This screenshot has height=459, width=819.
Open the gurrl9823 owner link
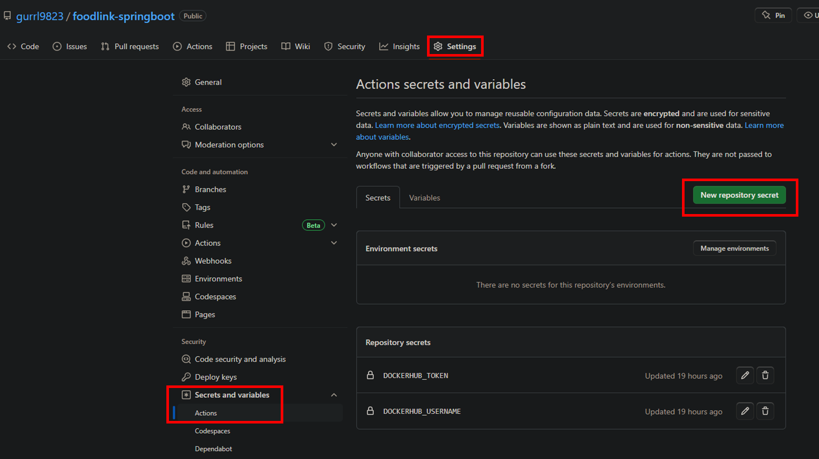coord(40,16)
